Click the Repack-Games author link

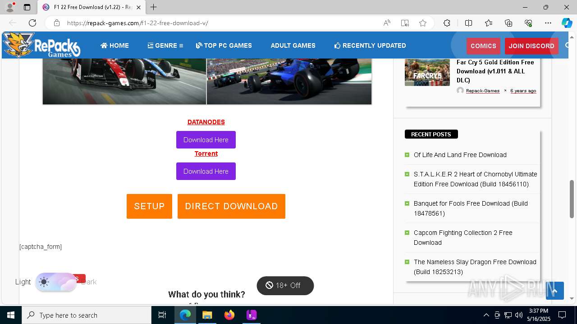pyautogui.click(x=483, y=90)
